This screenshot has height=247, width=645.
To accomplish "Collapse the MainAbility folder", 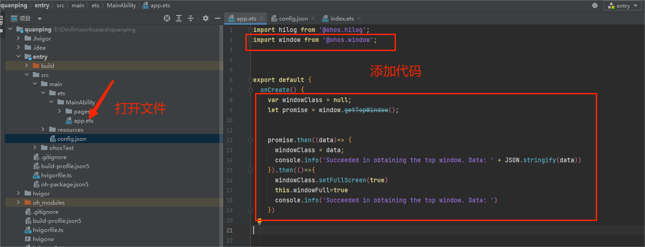I will pos(52,102).
